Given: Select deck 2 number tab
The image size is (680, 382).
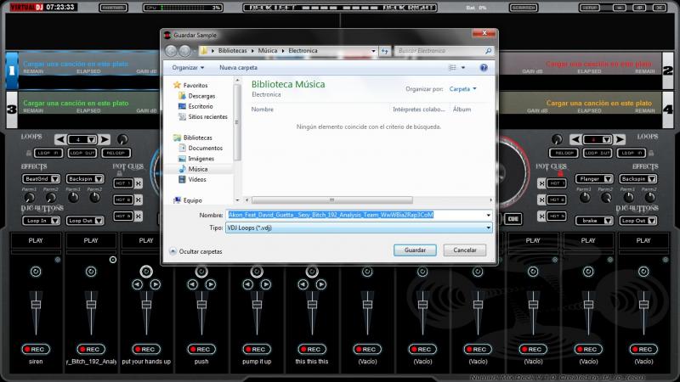Looking at the screenshot, I should 668,70.
